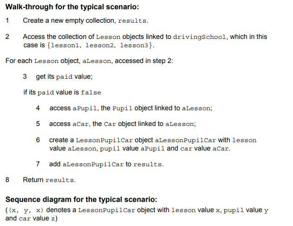Viewport: 293px width, 226px height.
Task: Select "aLessonPupilCar" in the step 7 line
Action: [x=91, y=164]
